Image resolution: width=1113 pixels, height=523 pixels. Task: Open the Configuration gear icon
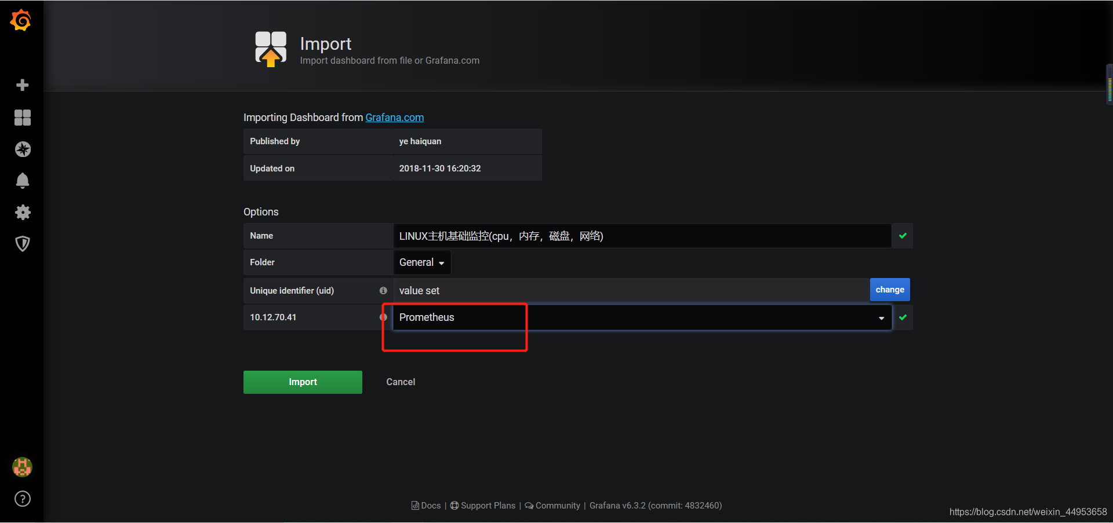click(23, 212)
